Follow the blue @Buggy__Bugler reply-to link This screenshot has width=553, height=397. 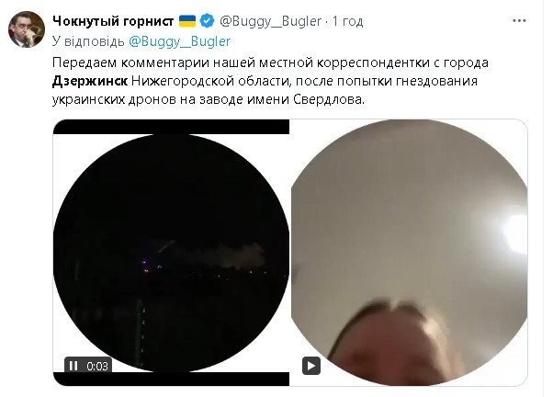tap(179, 41)
